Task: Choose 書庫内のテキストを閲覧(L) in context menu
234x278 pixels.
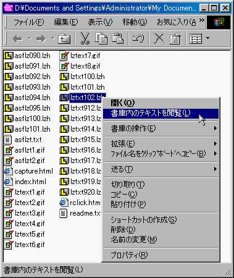Action: coord(161,113)
